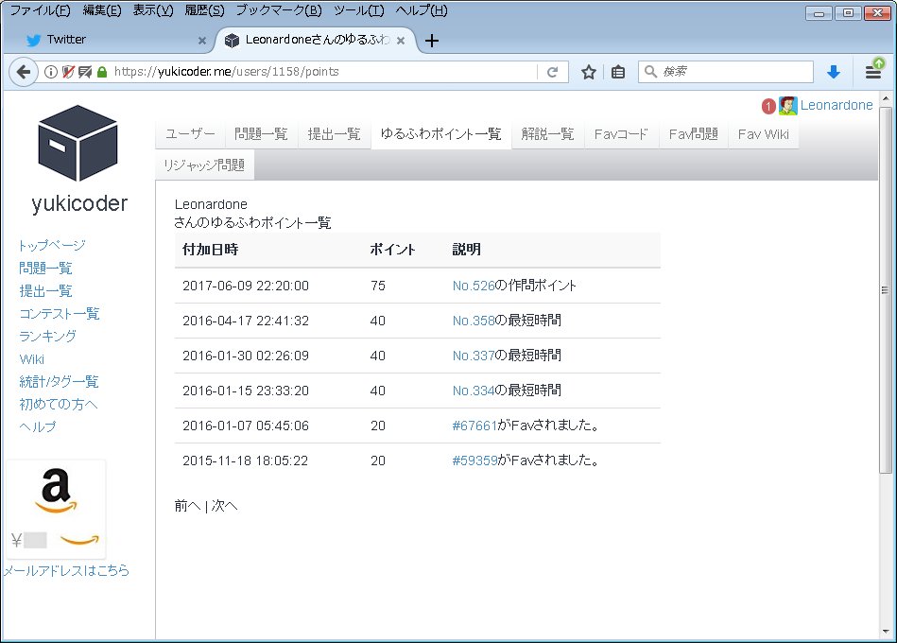Click the 次へ pagination link
This screenshot has width=897, height=643.
227,505
